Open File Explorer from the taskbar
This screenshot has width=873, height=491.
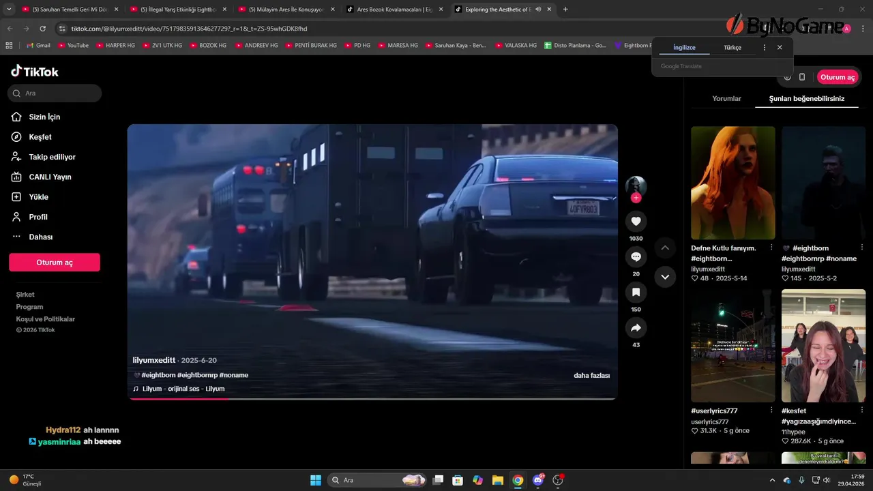[498, 480]
